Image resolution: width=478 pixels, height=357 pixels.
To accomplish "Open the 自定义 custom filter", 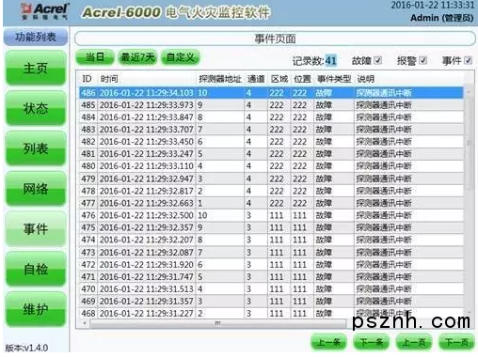I will (x=181, y=57).
